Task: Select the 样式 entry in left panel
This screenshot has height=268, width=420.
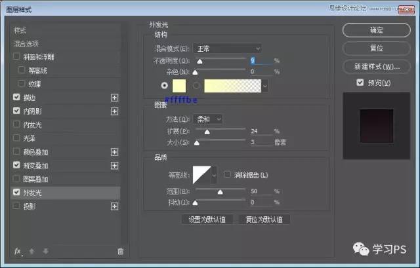Action: click(x=21, y=30)
